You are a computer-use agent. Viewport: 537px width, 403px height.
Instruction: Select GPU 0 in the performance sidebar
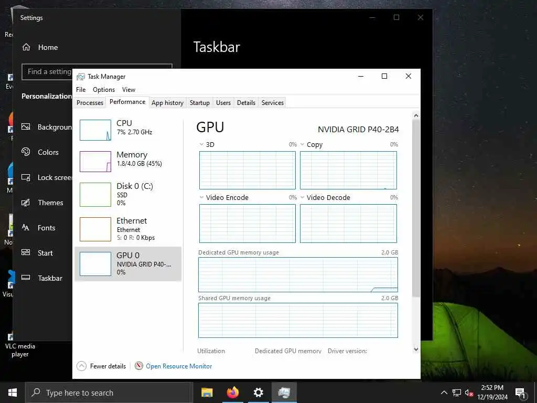(x=128, y=263)
